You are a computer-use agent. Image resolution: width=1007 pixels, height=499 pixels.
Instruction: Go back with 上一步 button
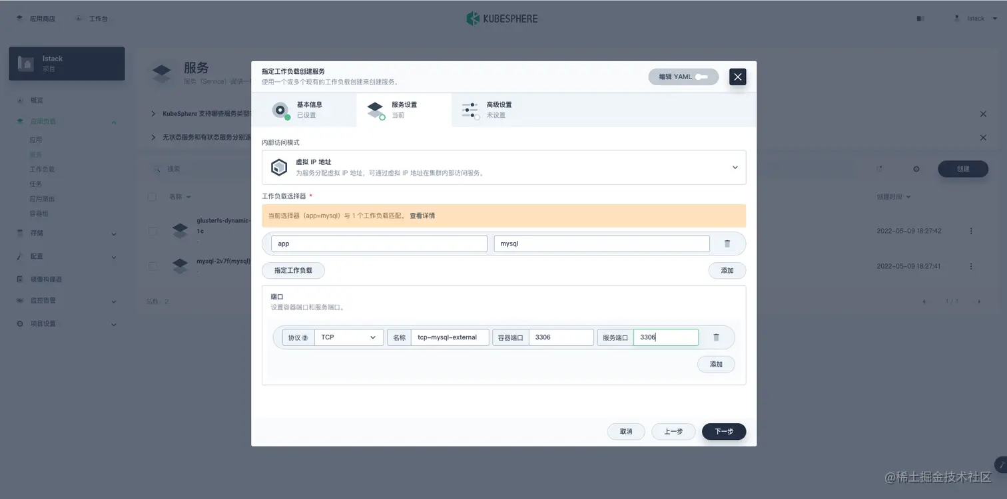(673, 431)
